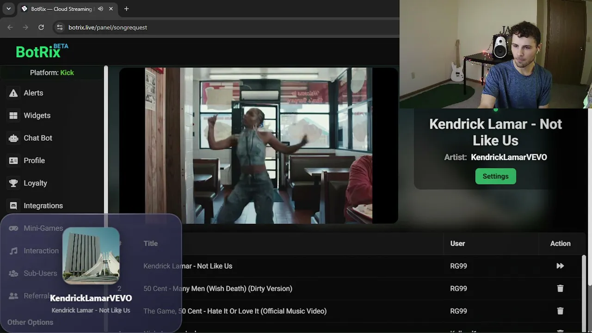This screenshot has width=592, height=333.
Task: Go back in browser history
Action: click(x=10, y=27)
